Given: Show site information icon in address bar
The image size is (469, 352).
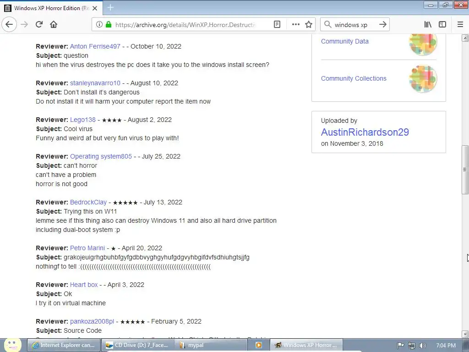Looking at the screenshot, I should 99,25.
